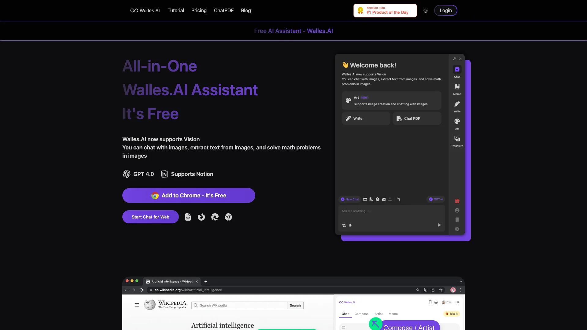Click the image icon in chat toolbar

tap(384, 199)
